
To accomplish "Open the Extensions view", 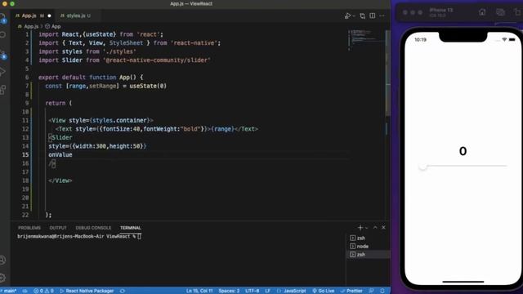I will pyautogui.click(x=2, y=89).
